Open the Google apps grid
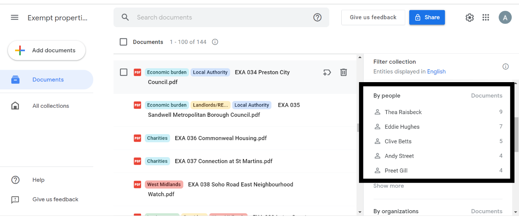The width and height of the screenshot is (519, 217). click(486, 17)
